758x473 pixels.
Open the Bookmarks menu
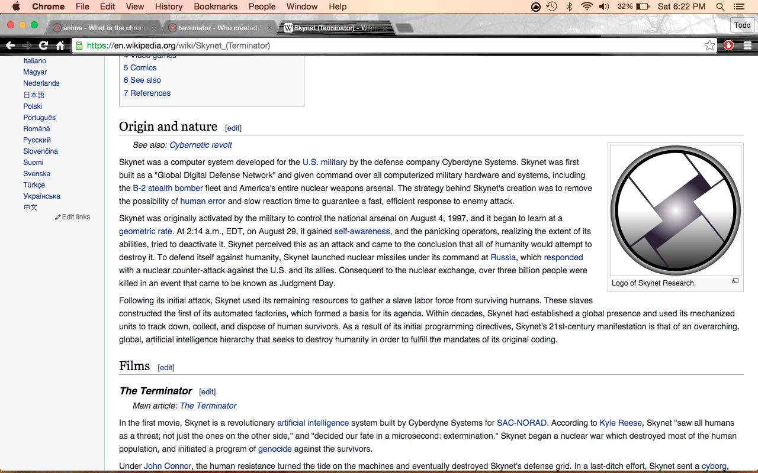[215, 7]
